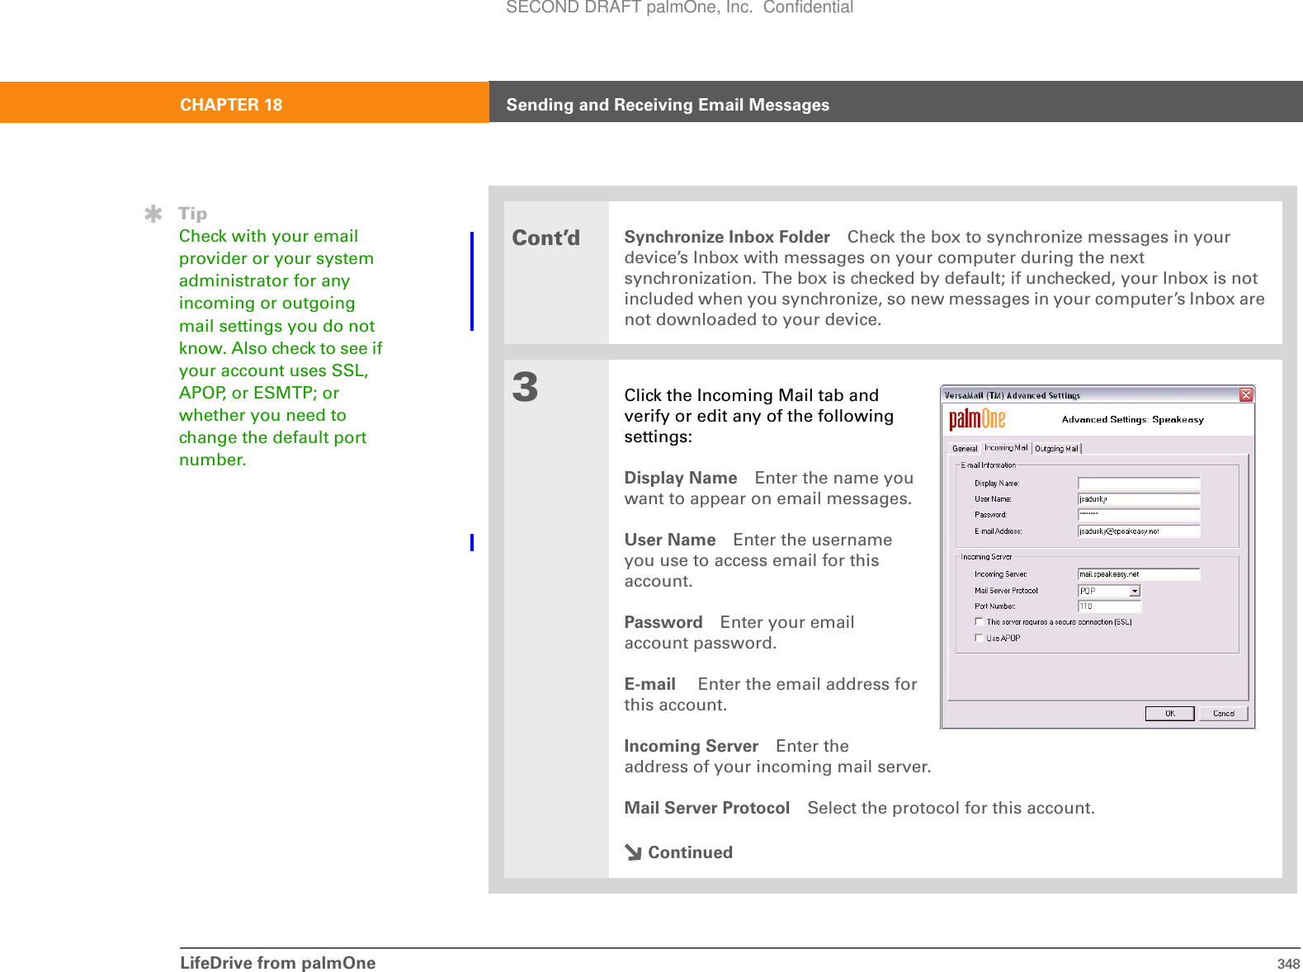Open the Outgoing Mail tab

[x=1057, y=449]
